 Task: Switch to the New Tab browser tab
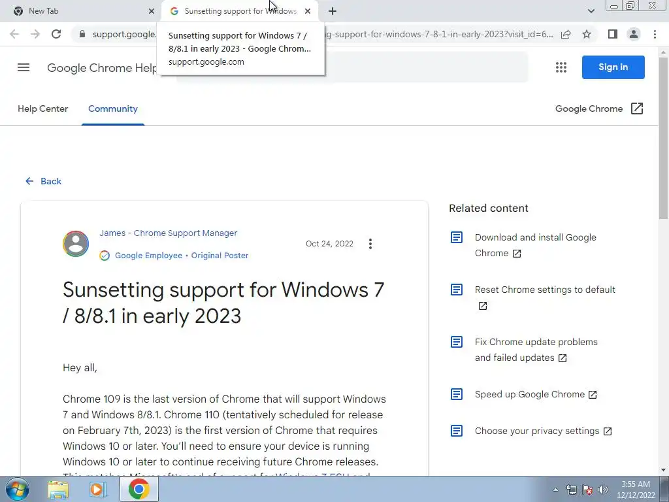pyautogui.click(x=81, y=11)
